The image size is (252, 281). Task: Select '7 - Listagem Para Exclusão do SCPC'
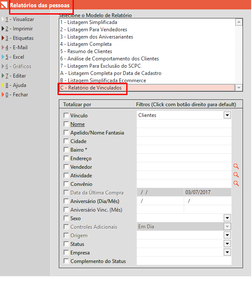[147, 66]
